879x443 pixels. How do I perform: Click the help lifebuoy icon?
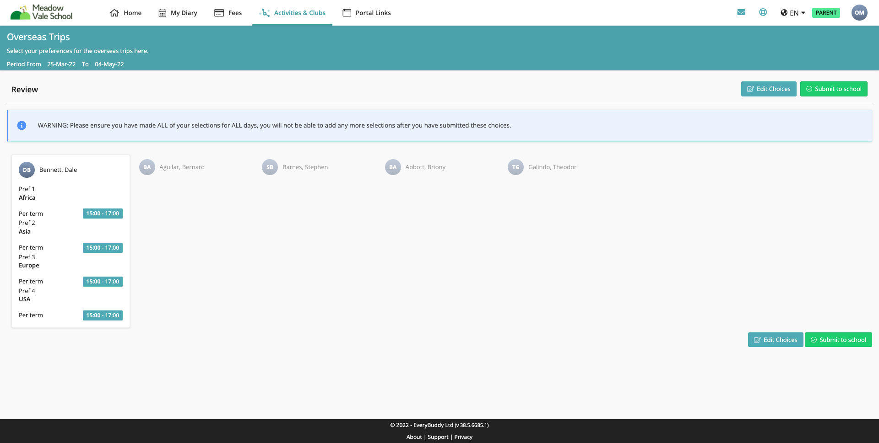click(x=763, y=12)
